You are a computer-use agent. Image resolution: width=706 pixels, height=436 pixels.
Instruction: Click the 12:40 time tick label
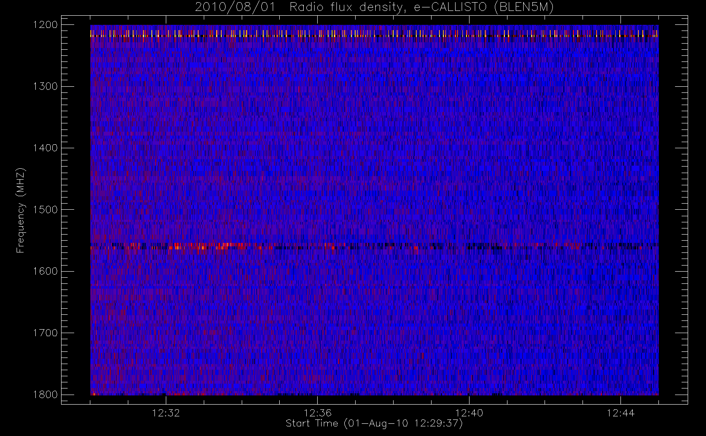469,413
